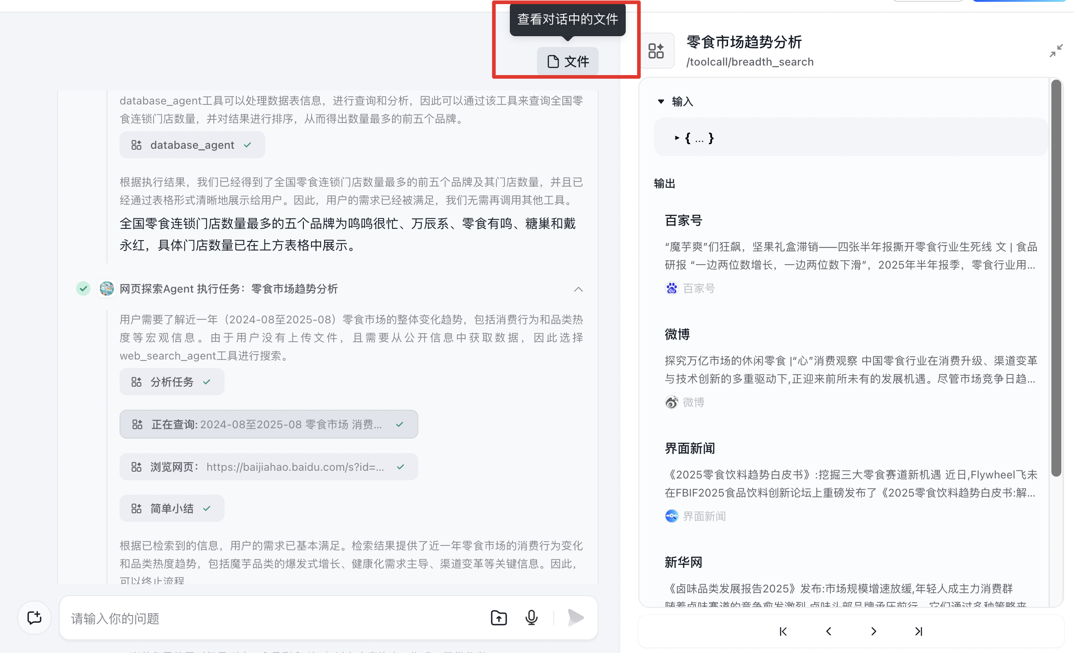
Task: Jump to first step in pager
Action: click(x=783, y=631)
